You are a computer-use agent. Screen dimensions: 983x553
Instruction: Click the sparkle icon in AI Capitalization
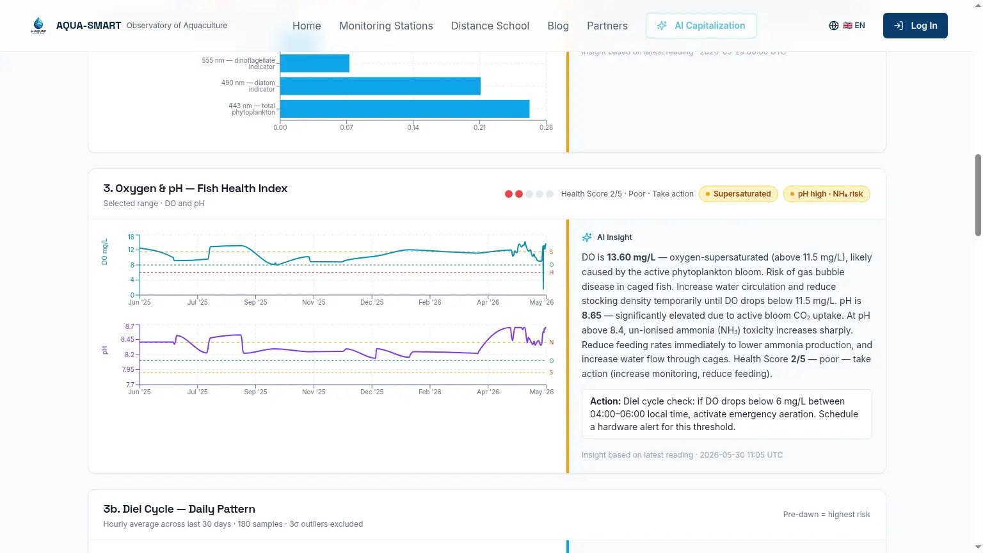pyautogui.click(x=662, y=26)
